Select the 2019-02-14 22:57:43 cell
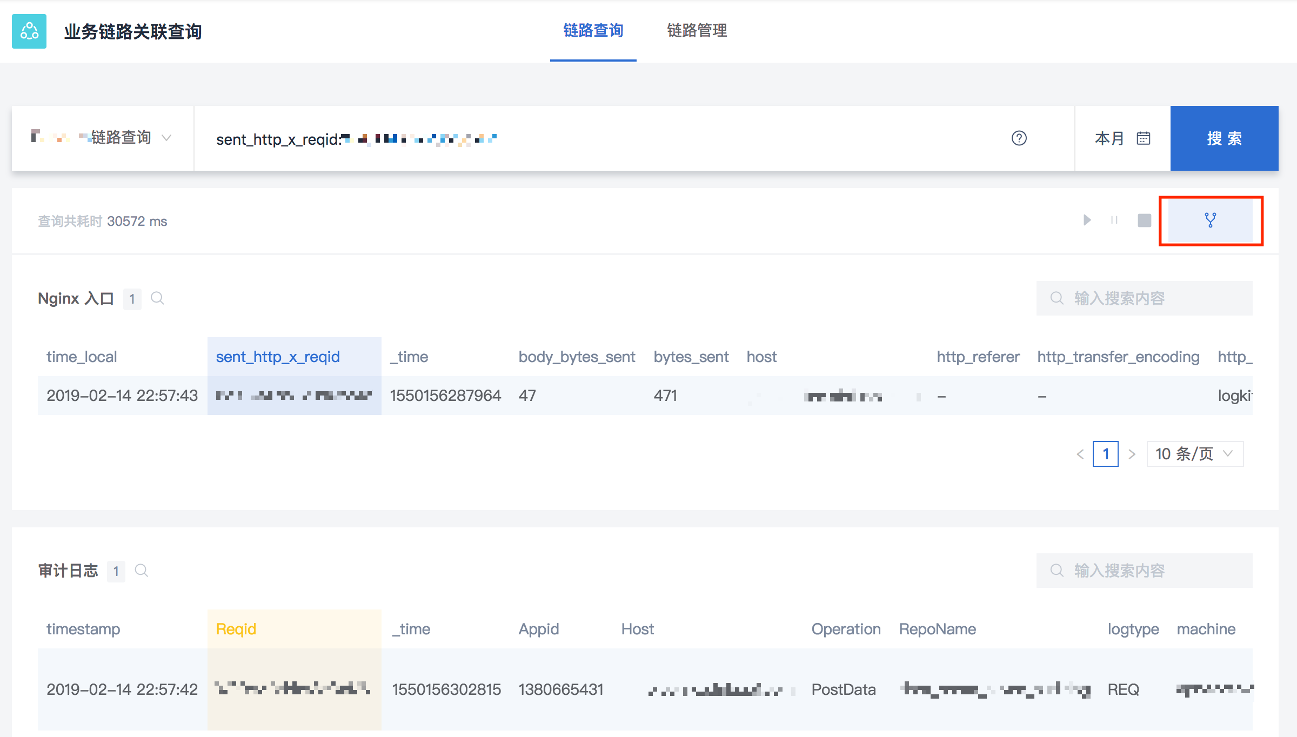Viewport: 1297px width, 737px height. (x=122, y=396)
